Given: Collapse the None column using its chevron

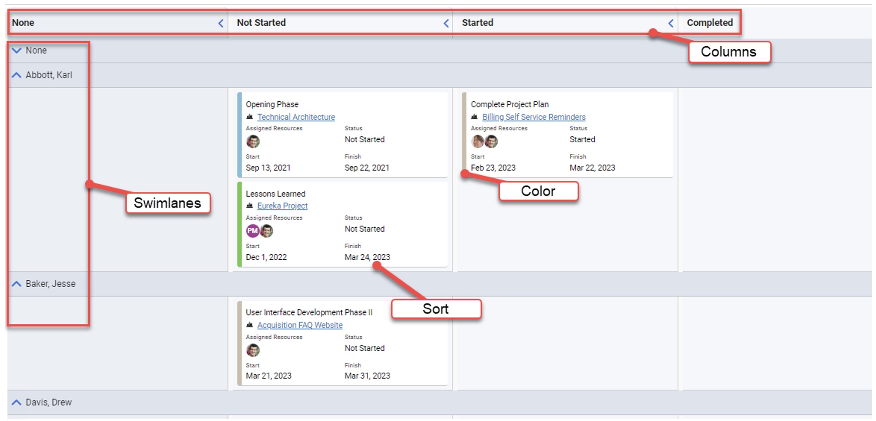Looking at the screenshot, I should (221, 23).
